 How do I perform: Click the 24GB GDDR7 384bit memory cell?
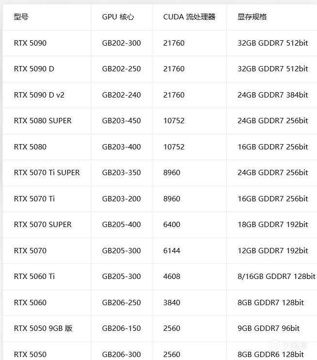(x=273, y=95)
